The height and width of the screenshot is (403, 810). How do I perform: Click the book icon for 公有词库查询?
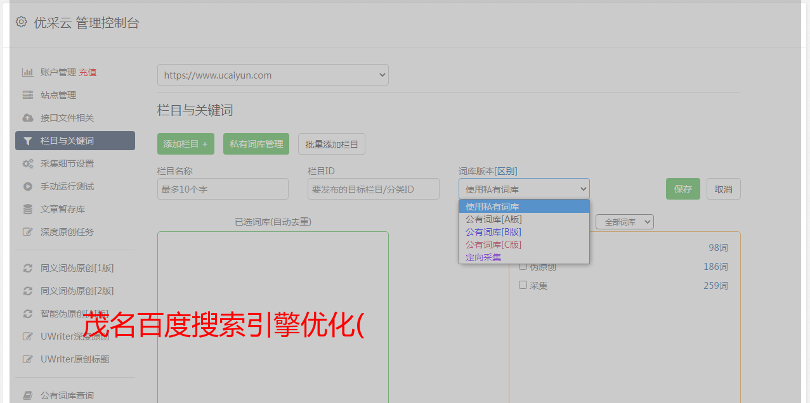coord(27,395)
